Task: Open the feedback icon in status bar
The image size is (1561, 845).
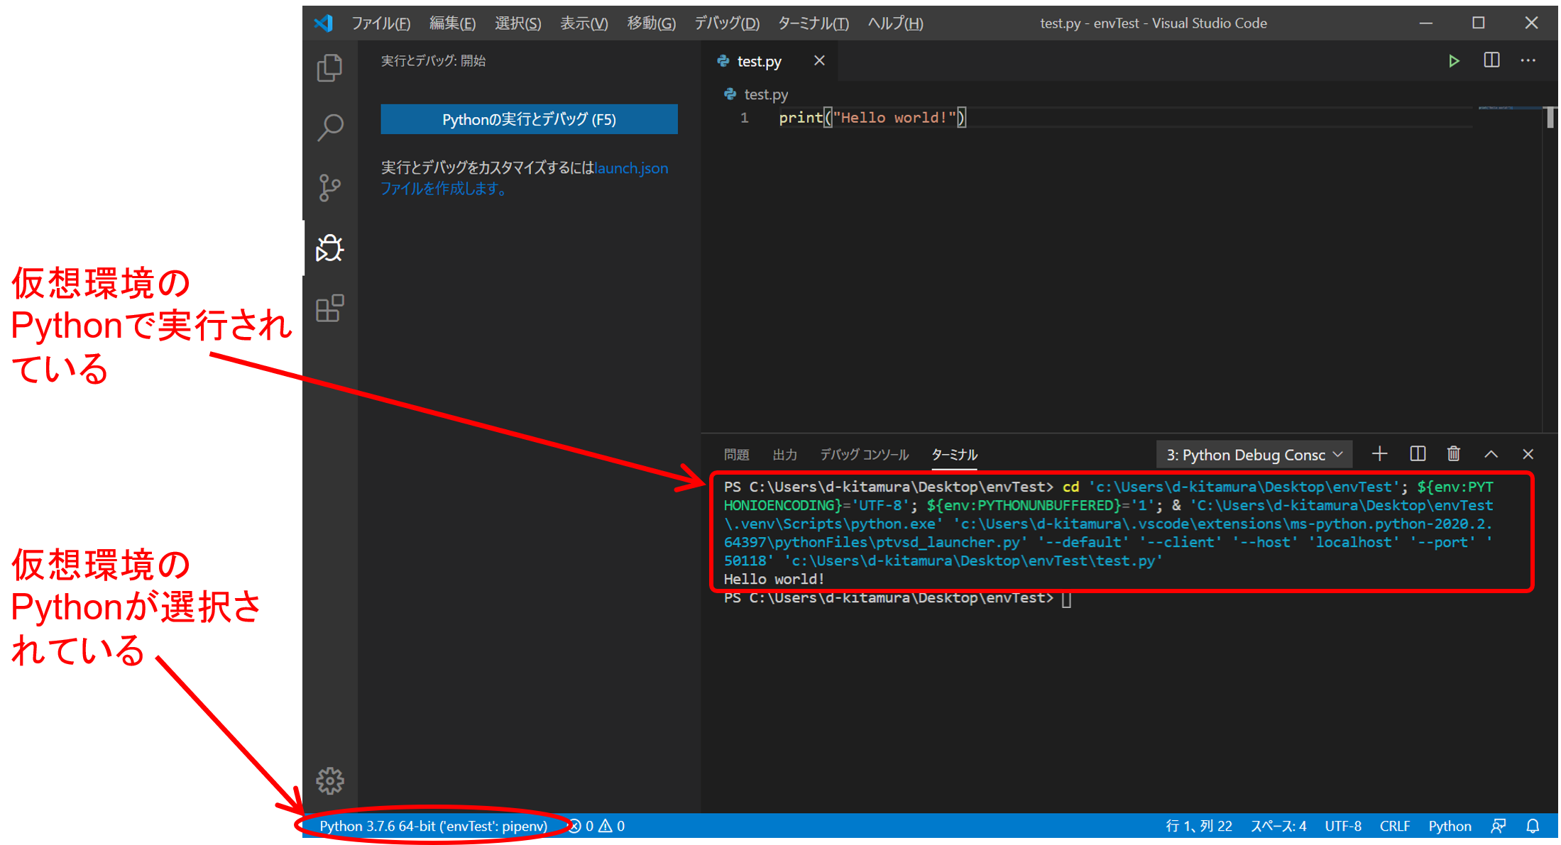Action: [x=1498, y=826]
